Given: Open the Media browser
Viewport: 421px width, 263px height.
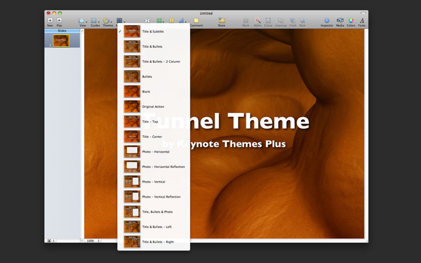Looking at the screenshot, I should pyautogui.click(x=340, y=20).
